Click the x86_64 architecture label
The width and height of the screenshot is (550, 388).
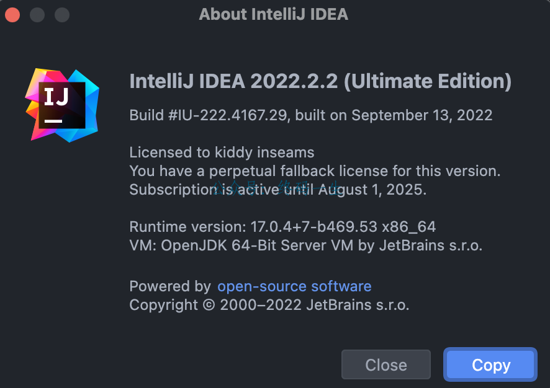click(x=408, y=227)
